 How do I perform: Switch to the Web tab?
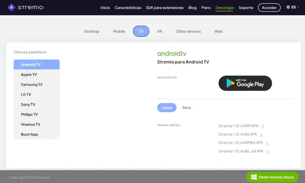(218, 31)
